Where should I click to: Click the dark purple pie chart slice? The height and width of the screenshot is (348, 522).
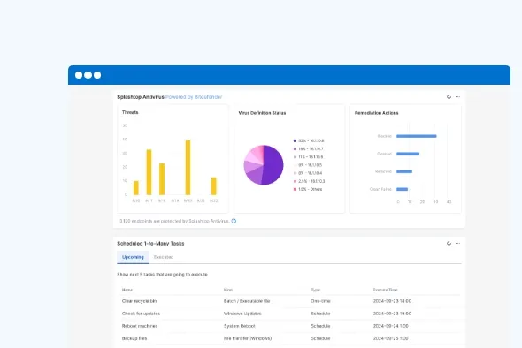(x=273, y=165)
